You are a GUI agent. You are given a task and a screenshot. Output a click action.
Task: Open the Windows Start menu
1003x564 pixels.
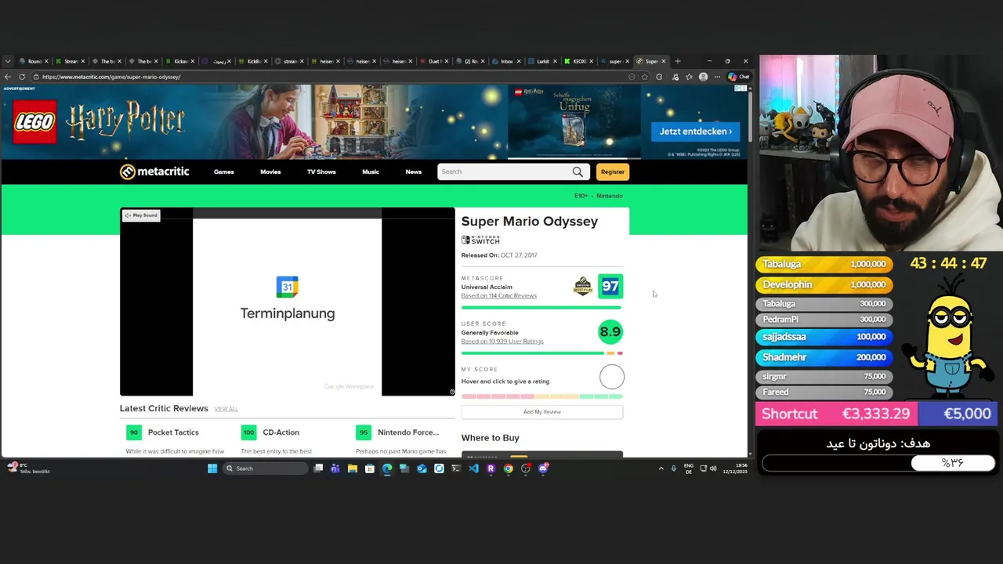212,468
